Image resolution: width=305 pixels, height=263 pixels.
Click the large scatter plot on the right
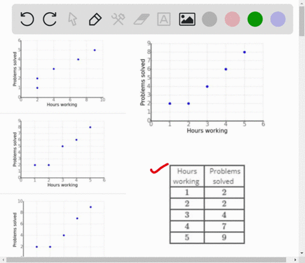[x=202, y=87]
